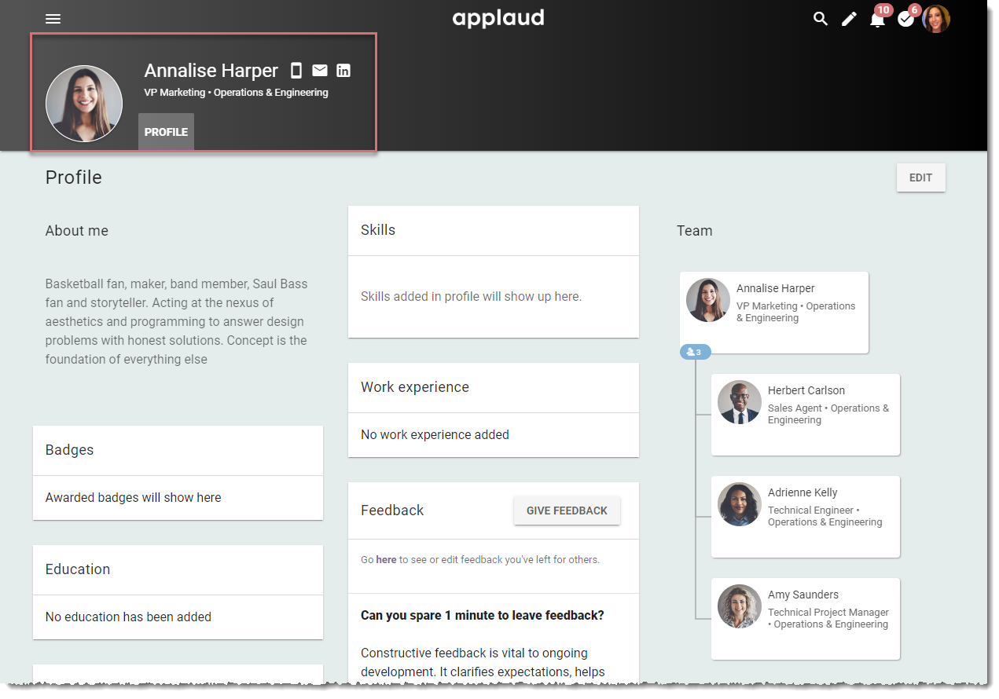Click the 'Education' card heading
Viewport: 999px width, 699px height.
click(x=78, y=569)
